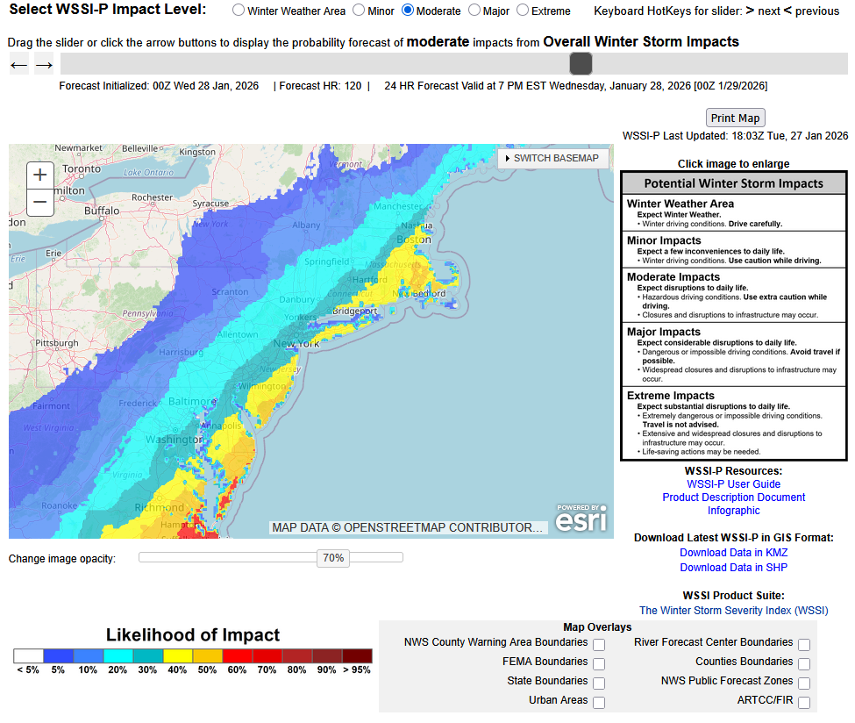Enlarge the Potential Winter Storm Impacts legend
855x723 pixels.
coord(733,316)
